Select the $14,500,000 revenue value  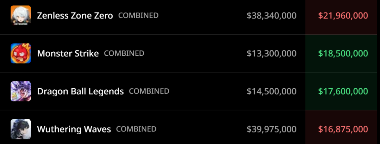271,91
